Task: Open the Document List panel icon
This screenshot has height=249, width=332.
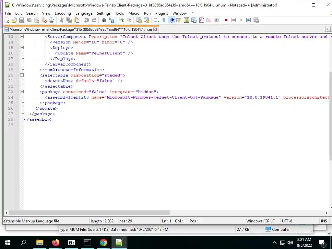Action: pos(194,20)
